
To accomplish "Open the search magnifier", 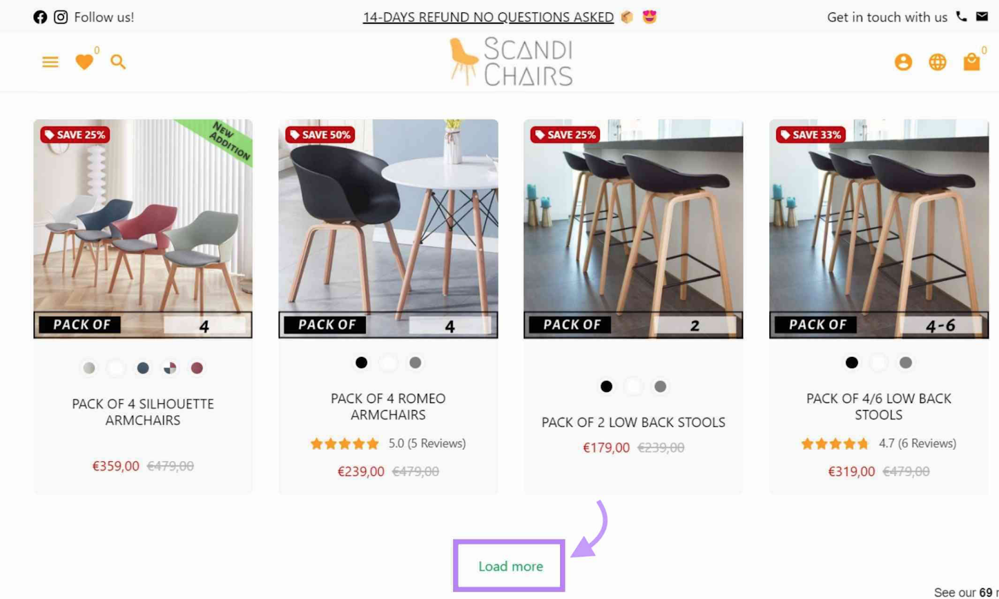I will (118, 62).
